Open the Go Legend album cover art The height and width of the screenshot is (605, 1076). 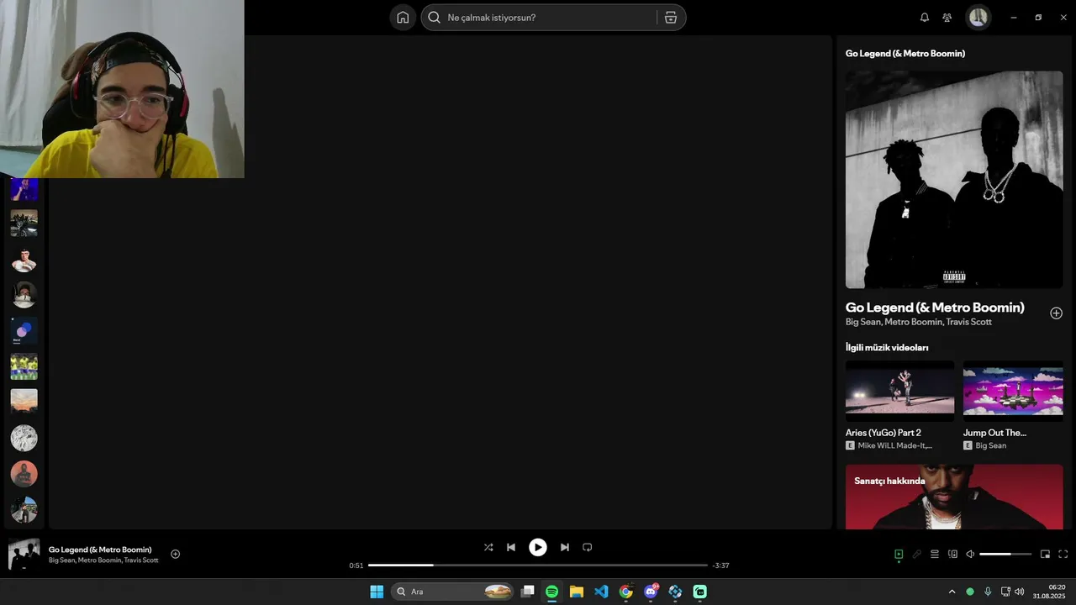click(x=954, y=179)
